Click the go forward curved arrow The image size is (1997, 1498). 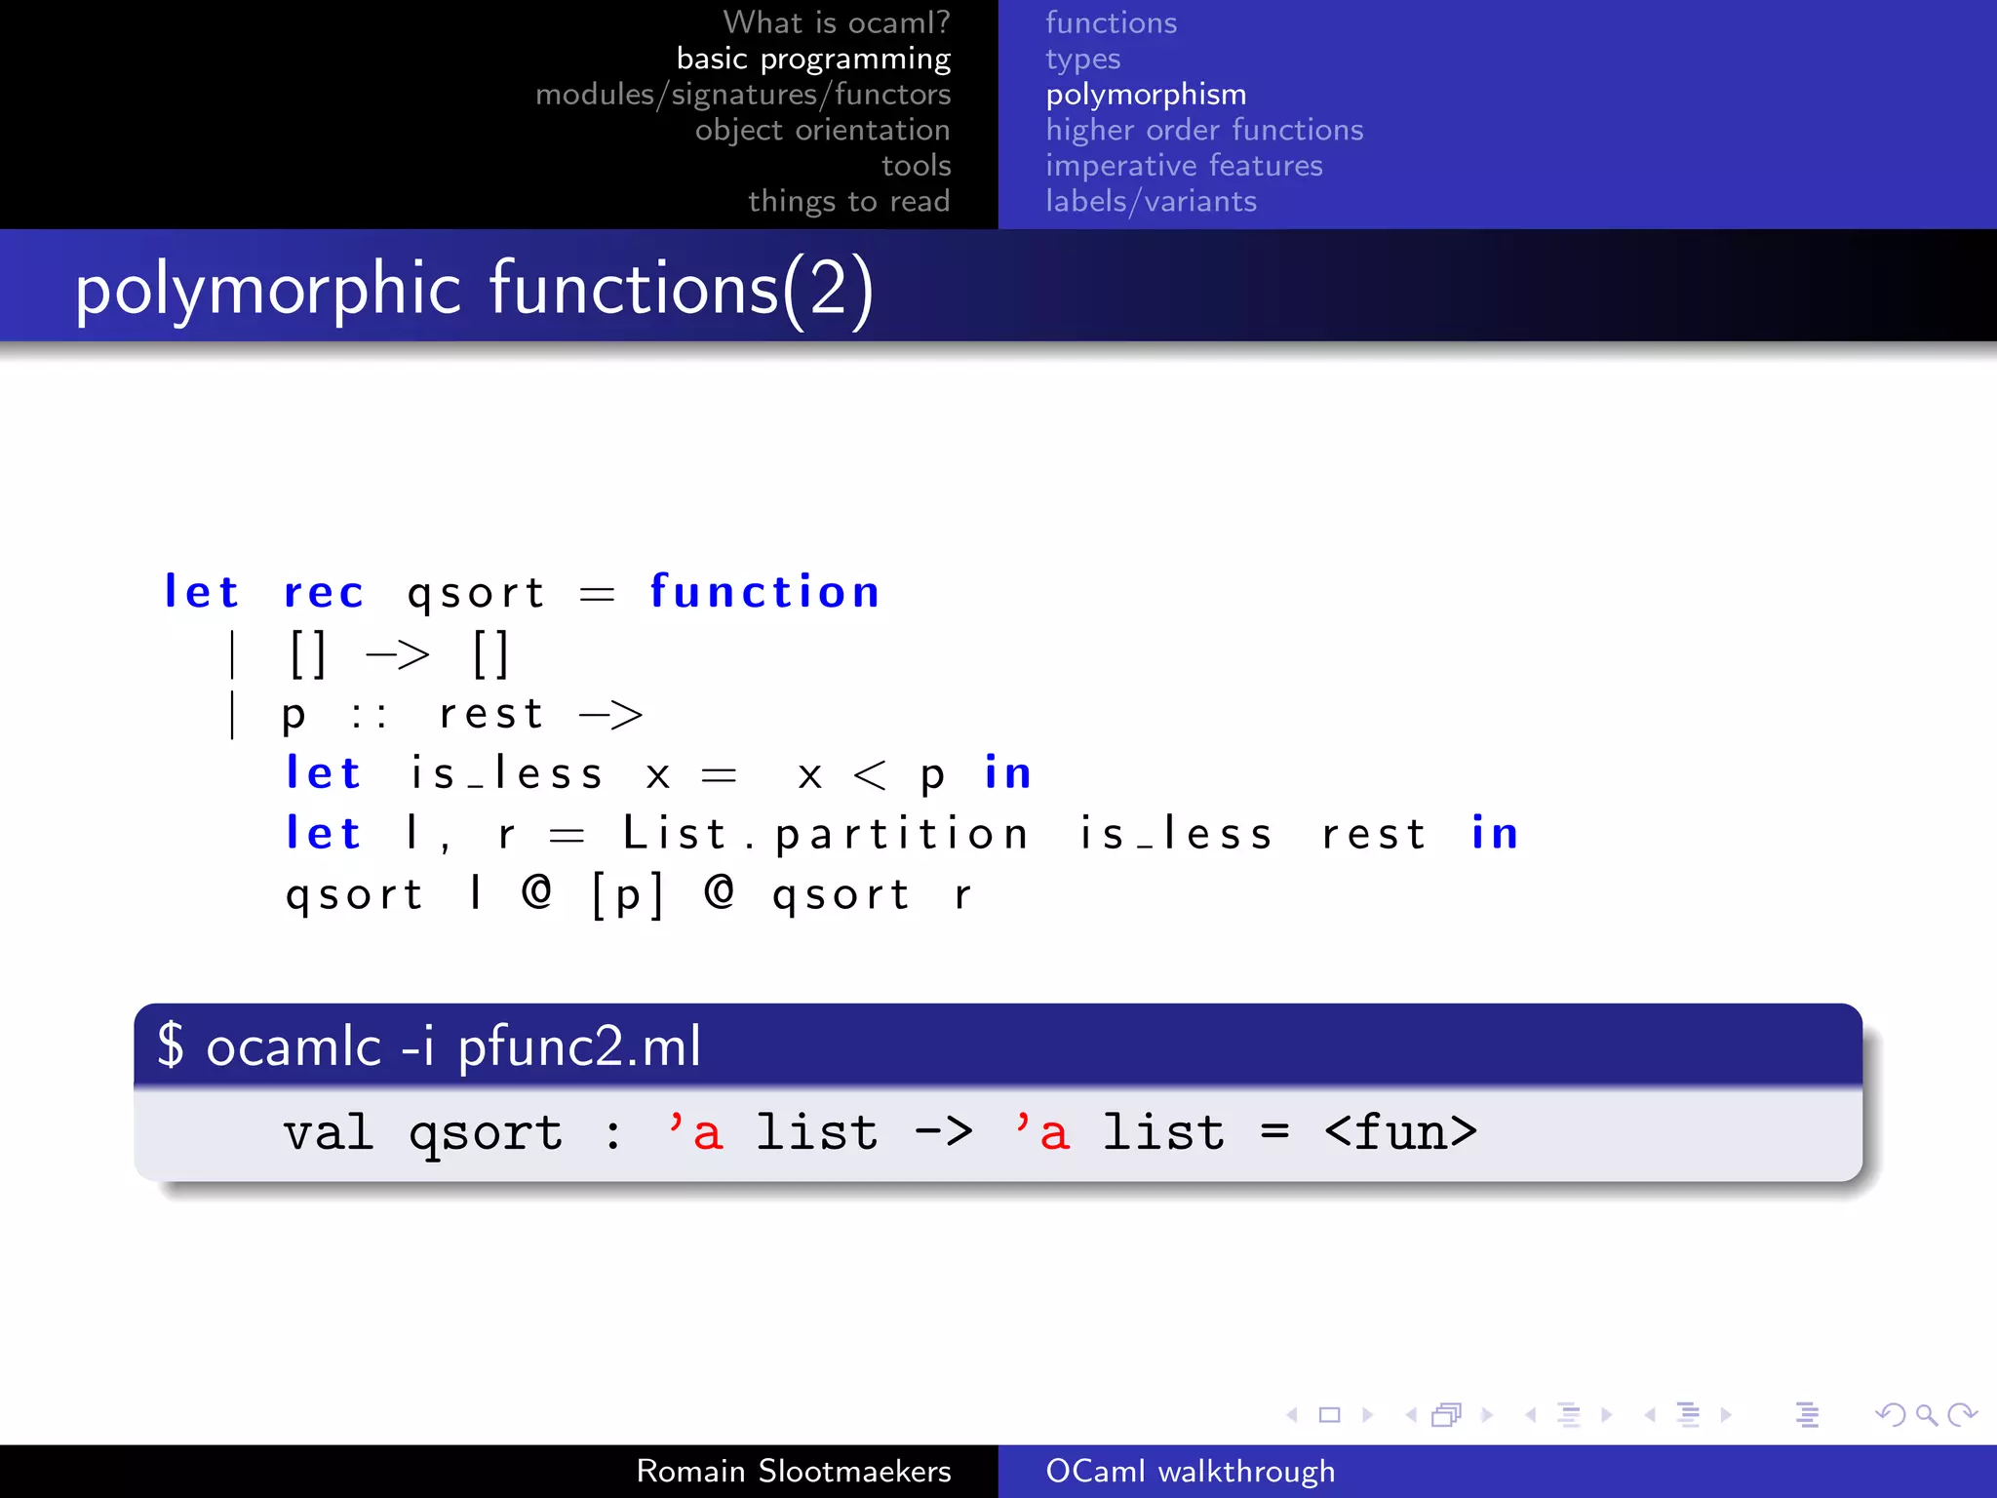(x=1962, y=1414)
